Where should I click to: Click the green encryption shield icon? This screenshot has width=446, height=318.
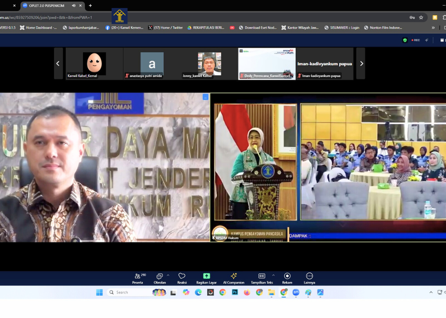coord(405,40)
